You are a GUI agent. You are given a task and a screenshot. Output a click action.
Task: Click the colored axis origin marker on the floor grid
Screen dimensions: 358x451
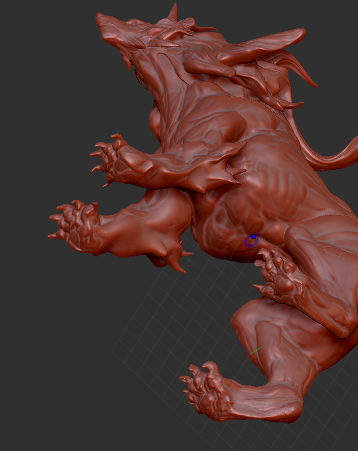tap(249, 354)
